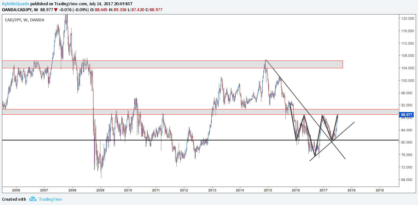The height and width of the screenshot is (205, 418).
Task: Click the 2019 label on the time axis
Action: 380,190
